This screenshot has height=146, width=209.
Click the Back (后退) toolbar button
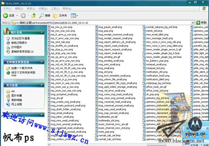click(x=9, y=15)
